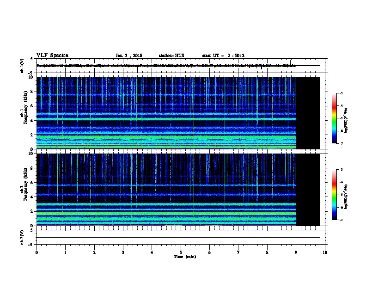The image size is (366, 283).
Task: Click the '4' kHz tick on ch.1 frequency axis
Action: pyautogui.click(x=32, y=121)
